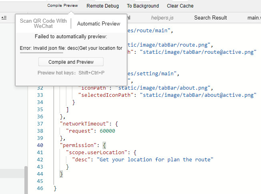The height and width of the screenshot is (194, 261).
Task: Open the Clear Cache option
Action: click(180, 6)
